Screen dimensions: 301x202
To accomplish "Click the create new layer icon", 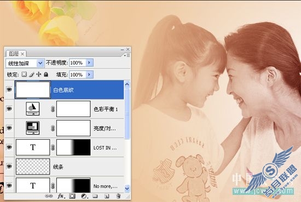I will (107, 196).
